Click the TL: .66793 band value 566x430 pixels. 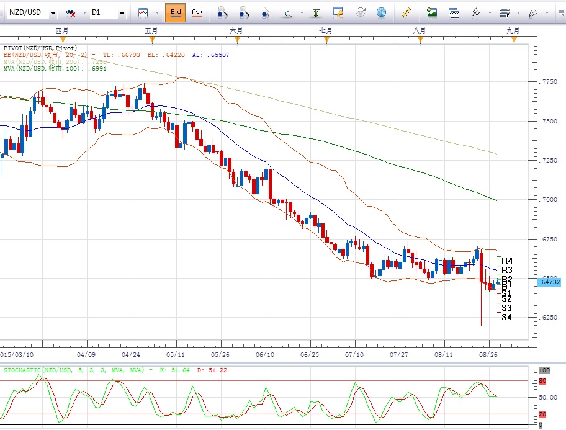[122, 55]
